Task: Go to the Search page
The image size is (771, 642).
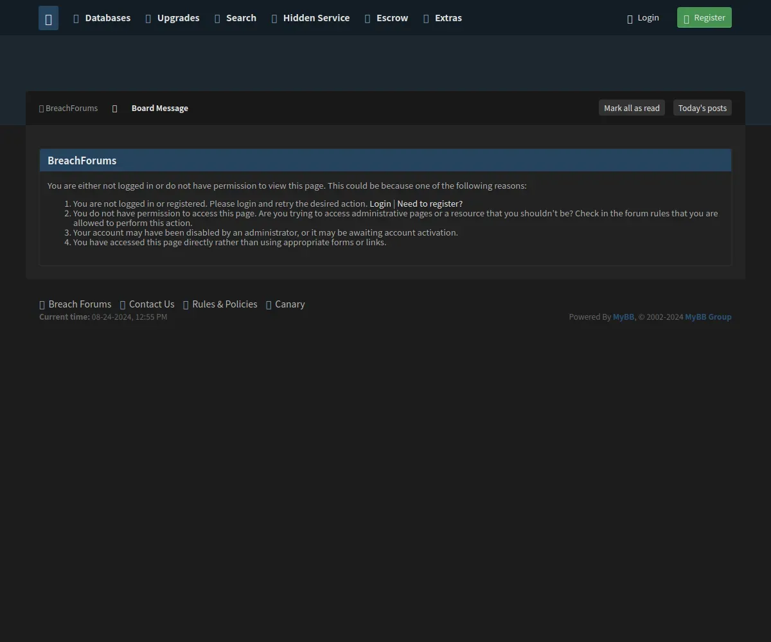Action: click(x=235, y=18)
